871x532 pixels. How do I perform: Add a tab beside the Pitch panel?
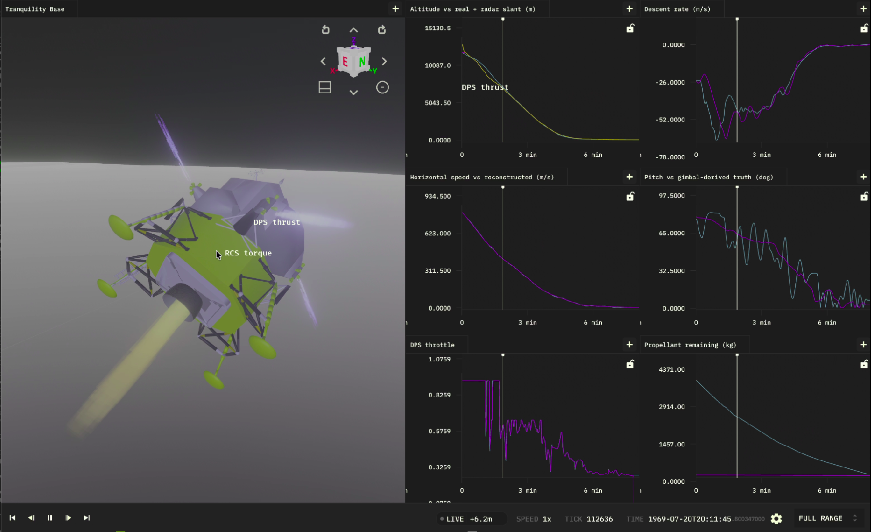pyautogui.click(x=864, y=177)
